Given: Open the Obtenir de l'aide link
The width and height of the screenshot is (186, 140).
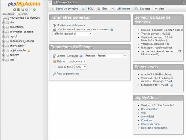Looking at the screenshot, I should tap(150, 124).
